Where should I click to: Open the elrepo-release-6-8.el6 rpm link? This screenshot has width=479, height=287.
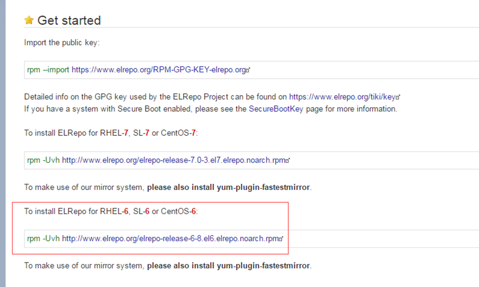pyautogui.click(x=171, y=238)
